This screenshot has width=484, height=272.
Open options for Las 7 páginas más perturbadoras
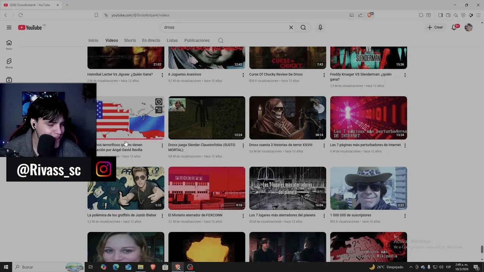405,145
